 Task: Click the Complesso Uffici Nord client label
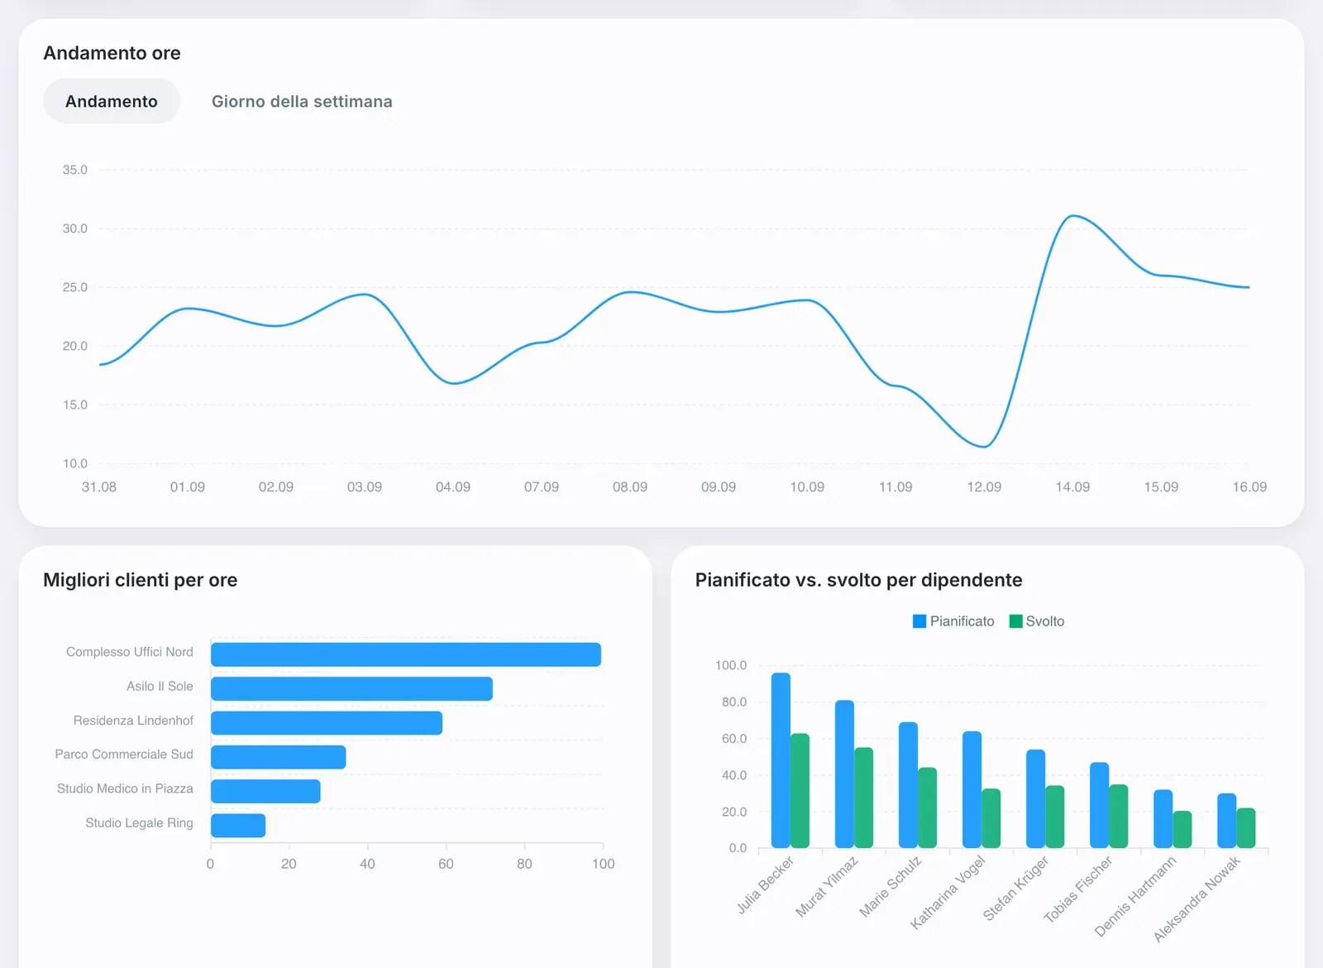click(x=130, y=652)
